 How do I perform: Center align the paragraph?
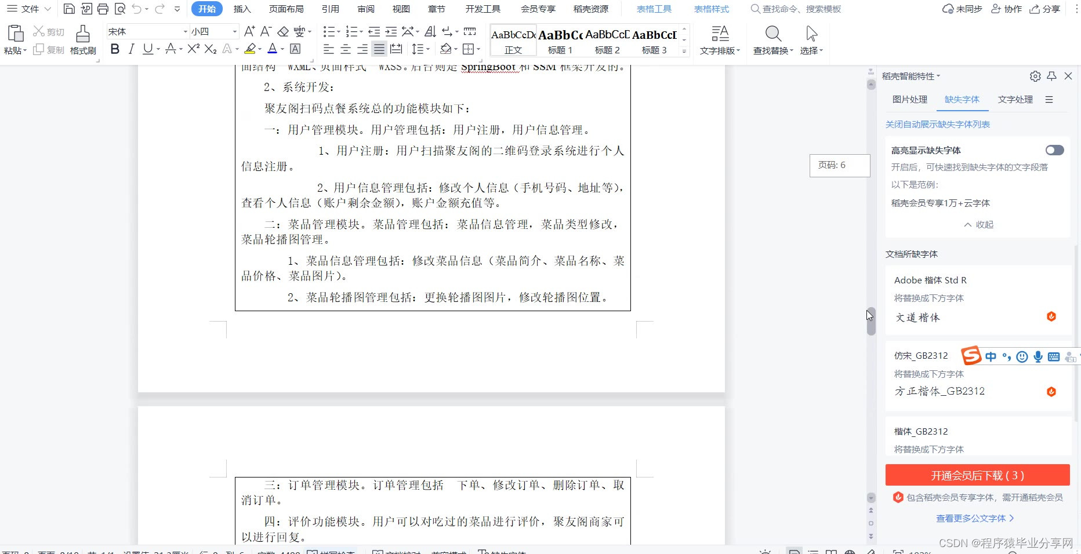346,49
